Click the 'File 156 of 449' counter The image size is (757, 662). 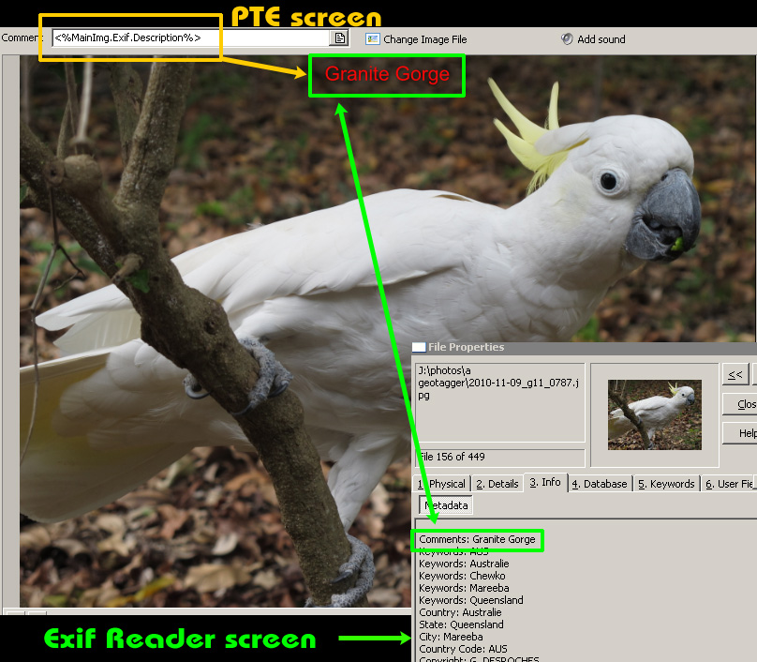click(x=500, y=457)
